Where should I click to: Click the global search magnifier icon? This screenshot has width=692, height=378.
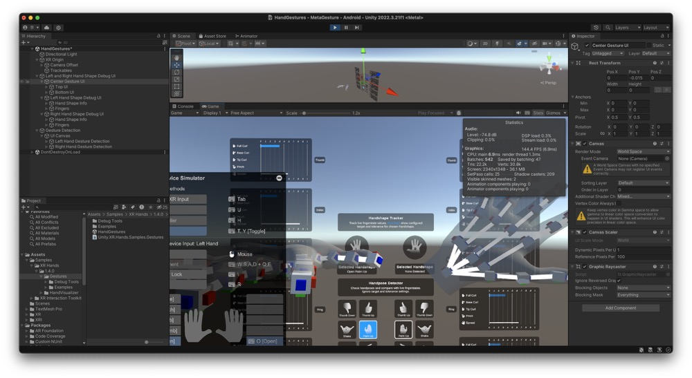click(x=608, y=28)
